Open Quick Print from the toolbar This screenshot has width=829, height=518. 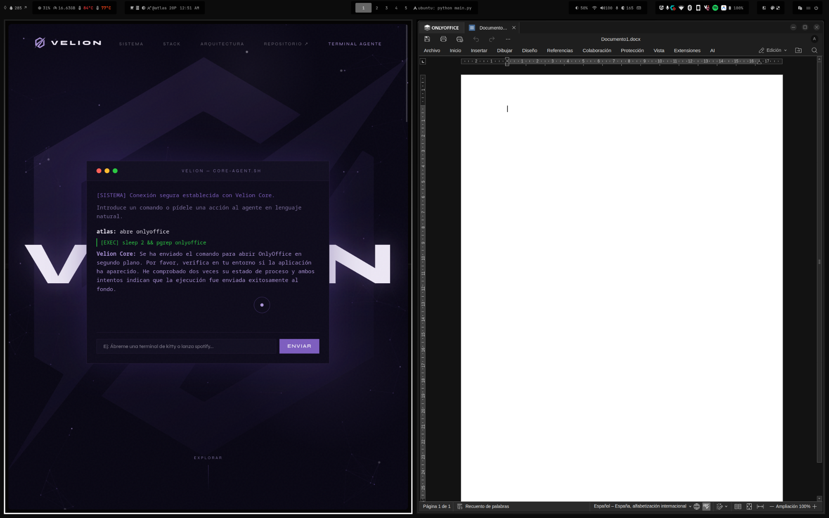tap(459, 39)
